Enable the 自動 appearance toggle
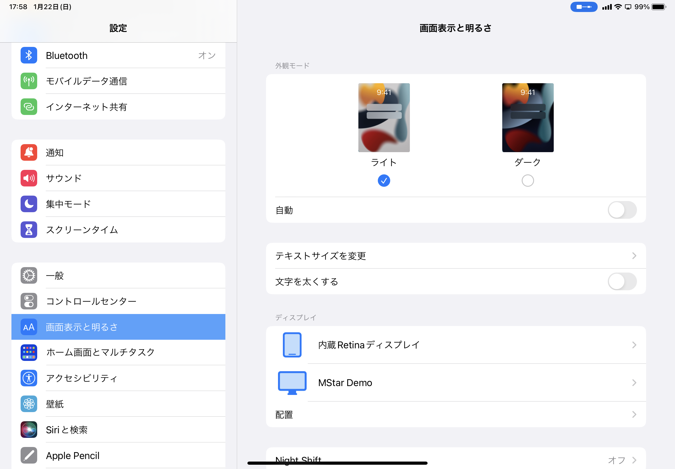 (x=622, y=210)
